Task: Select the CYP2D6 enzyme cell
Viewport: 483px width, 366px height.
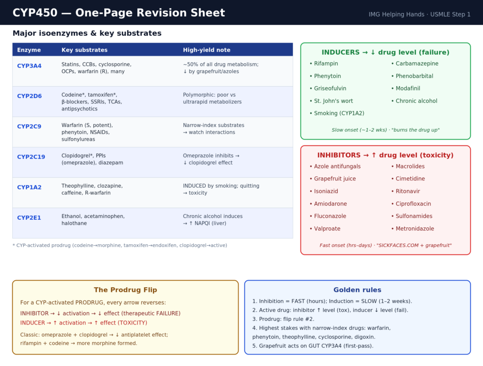Action: click(29, 96)
